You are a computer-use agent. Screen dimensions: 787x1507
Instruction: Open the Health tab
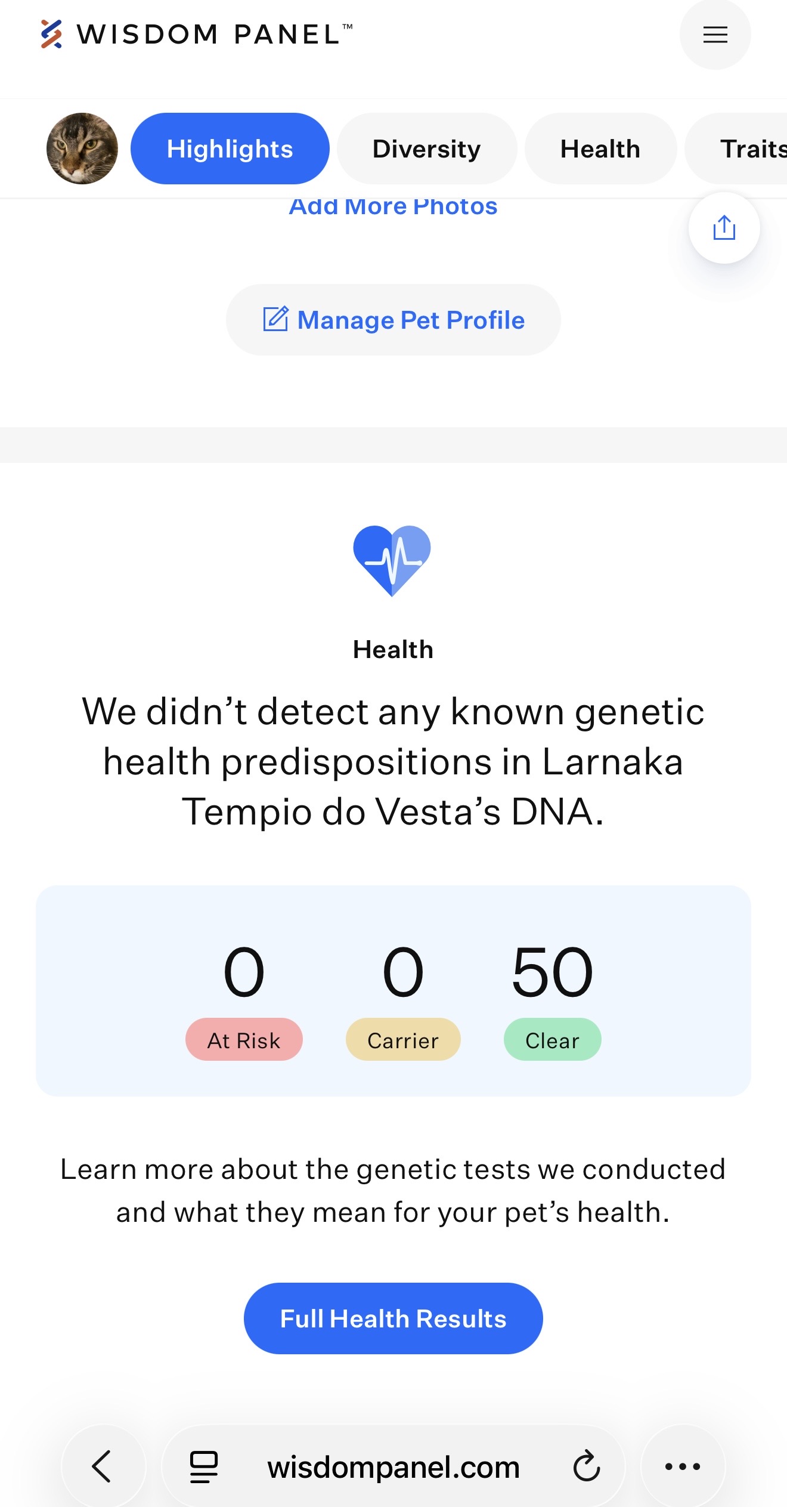point(600,149)
